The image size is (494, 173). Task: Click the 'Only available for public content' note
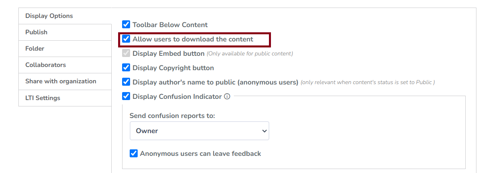tap(250, 53)
